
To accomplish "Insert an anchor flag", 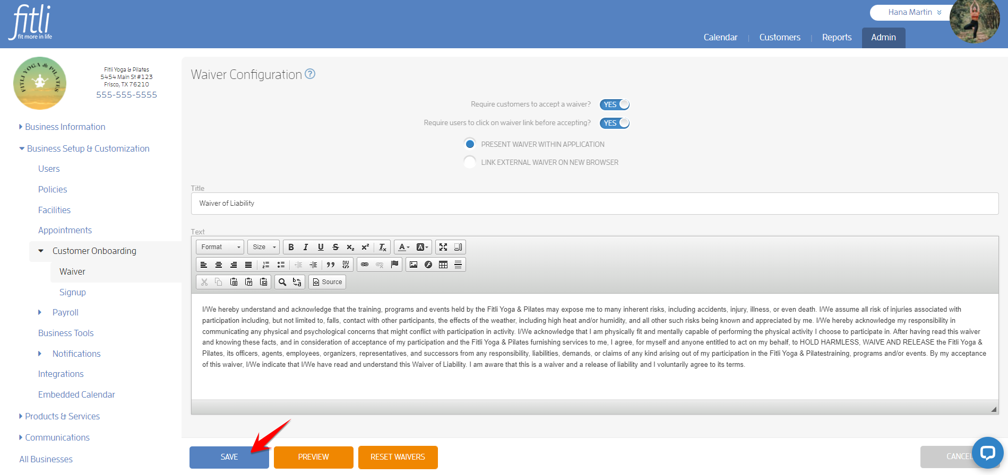I will (x=394, y=265).
